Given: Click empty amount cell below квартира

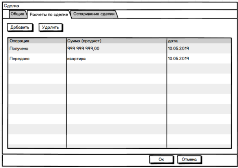Looking at the screenshot, I should click(116, 68).
